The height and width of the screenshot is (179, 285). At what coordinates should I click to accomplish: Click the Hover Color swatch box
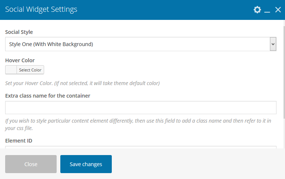click(11, 70)
